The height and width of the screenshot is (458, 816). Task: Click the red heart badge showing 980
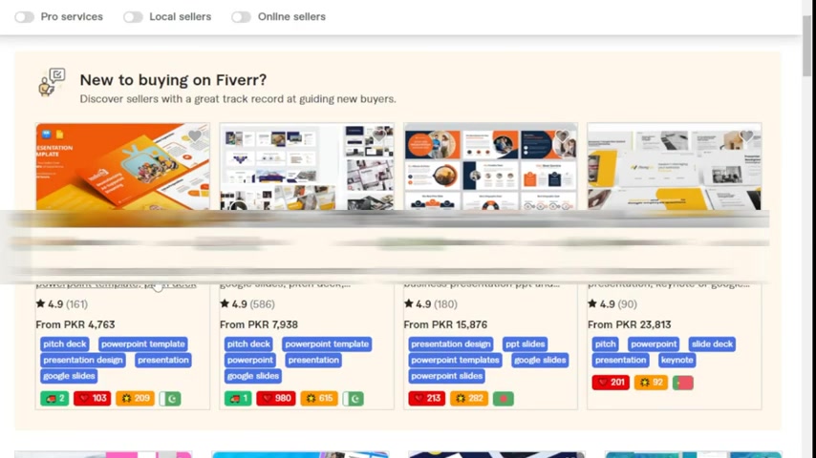[x=276, y=399]
